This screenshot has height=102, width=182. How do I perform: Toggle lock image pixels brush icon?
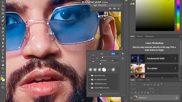[139, 93]
